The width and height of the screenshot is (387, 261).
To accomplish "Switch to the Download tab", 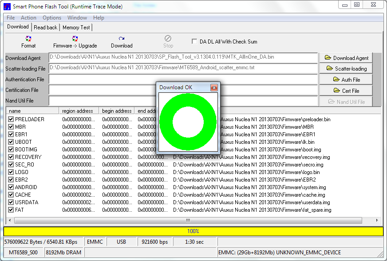I will 18,27.
